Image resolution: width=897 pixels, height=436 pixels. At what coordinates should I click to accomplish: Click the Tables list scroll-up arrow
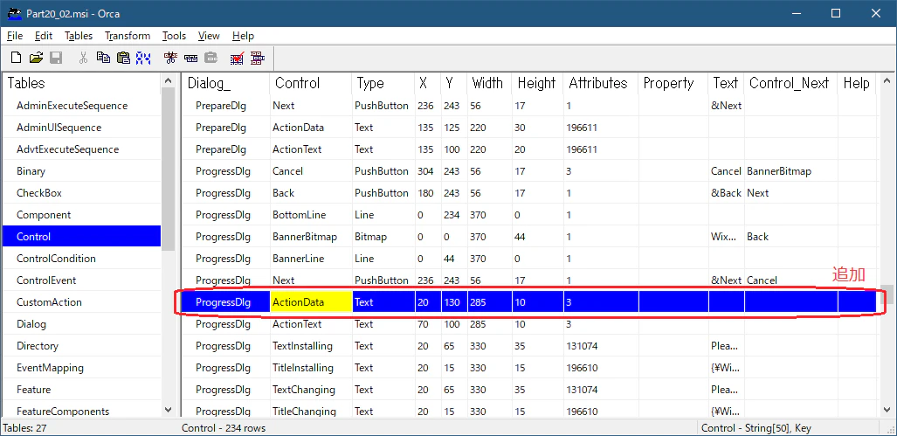[168, 80]
